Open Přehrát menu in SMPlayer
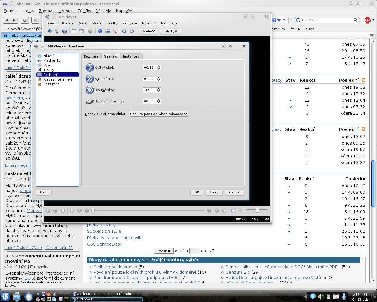This screenshot has height=302, width=377. [x=68, y=23]
